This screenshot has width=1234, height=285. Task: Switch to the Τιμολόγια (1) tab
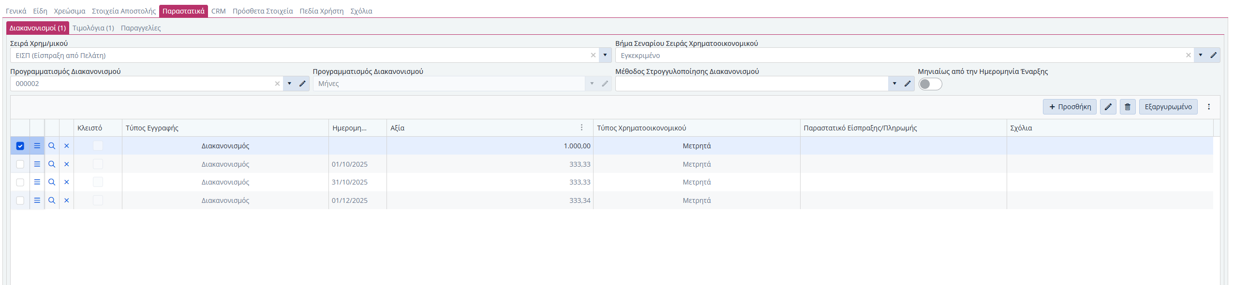click(93, 28)
